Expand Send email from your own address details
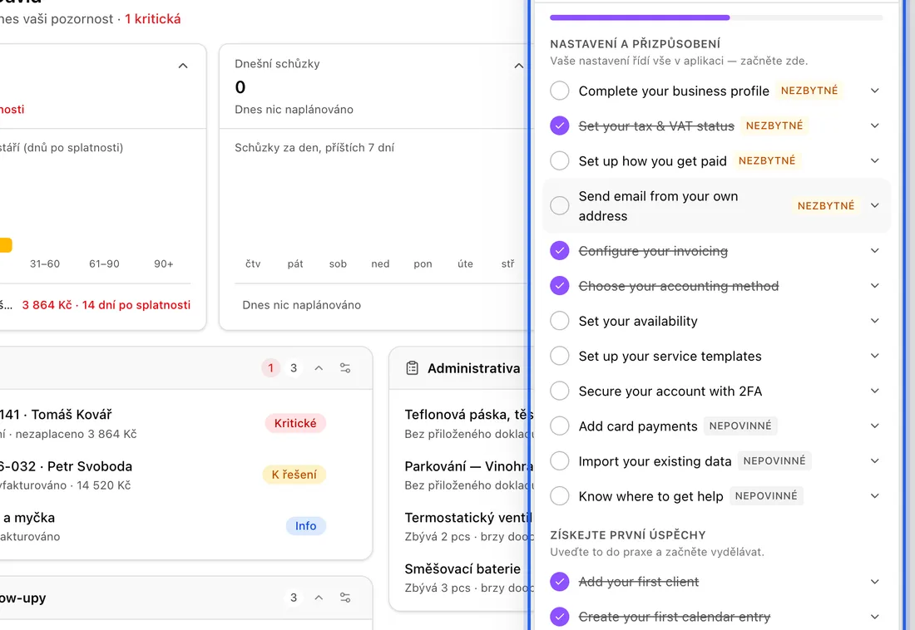 click(x=875, y=205)
